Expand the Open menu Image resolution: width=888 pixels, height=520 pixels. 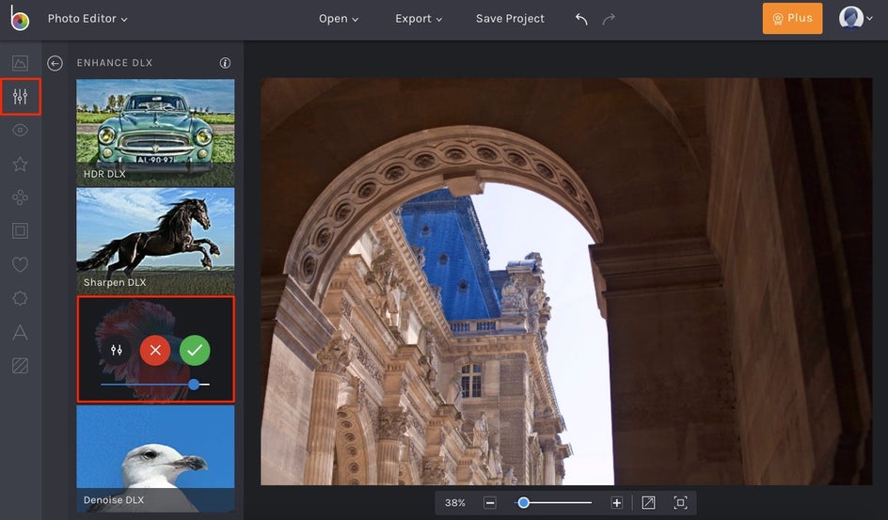(x=338, y=19)
